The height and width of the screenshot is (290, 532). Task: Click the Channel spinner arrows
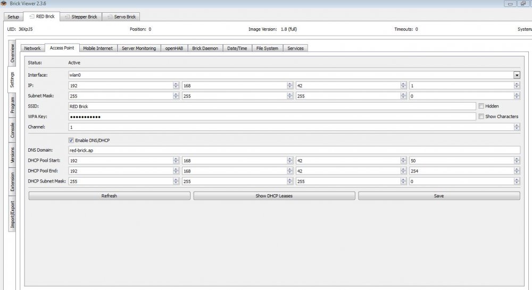click(517, 127)
